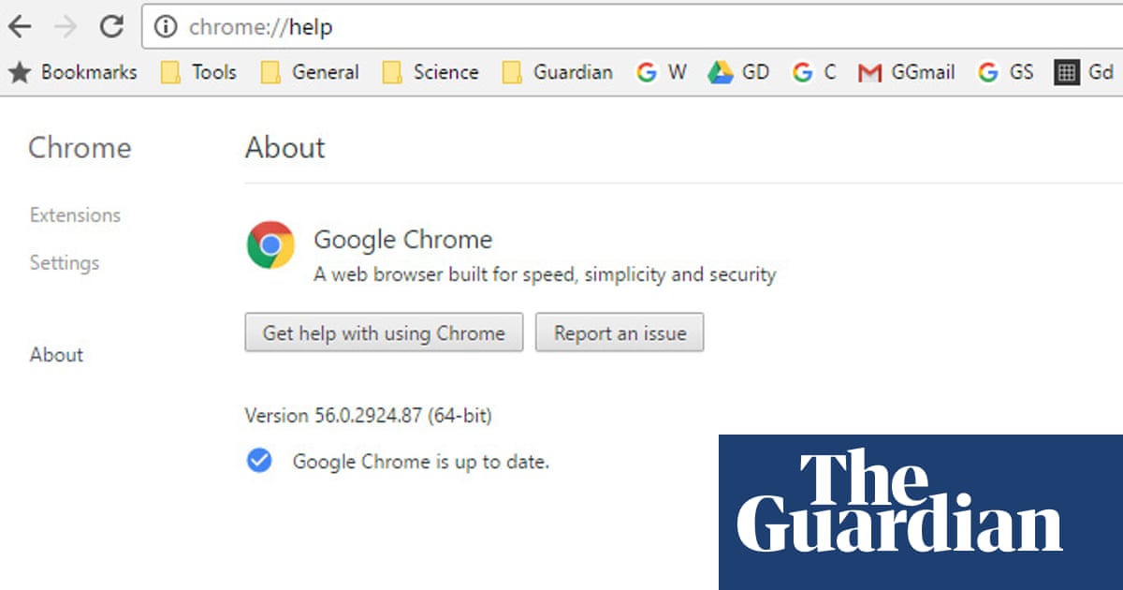Screen dimensions: 1123x590
Task: Click the Bookmarks star icon
Action: [20, 73]
